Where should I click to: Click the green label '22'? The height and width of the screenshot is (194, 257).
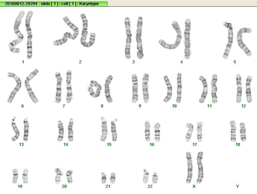150,186
